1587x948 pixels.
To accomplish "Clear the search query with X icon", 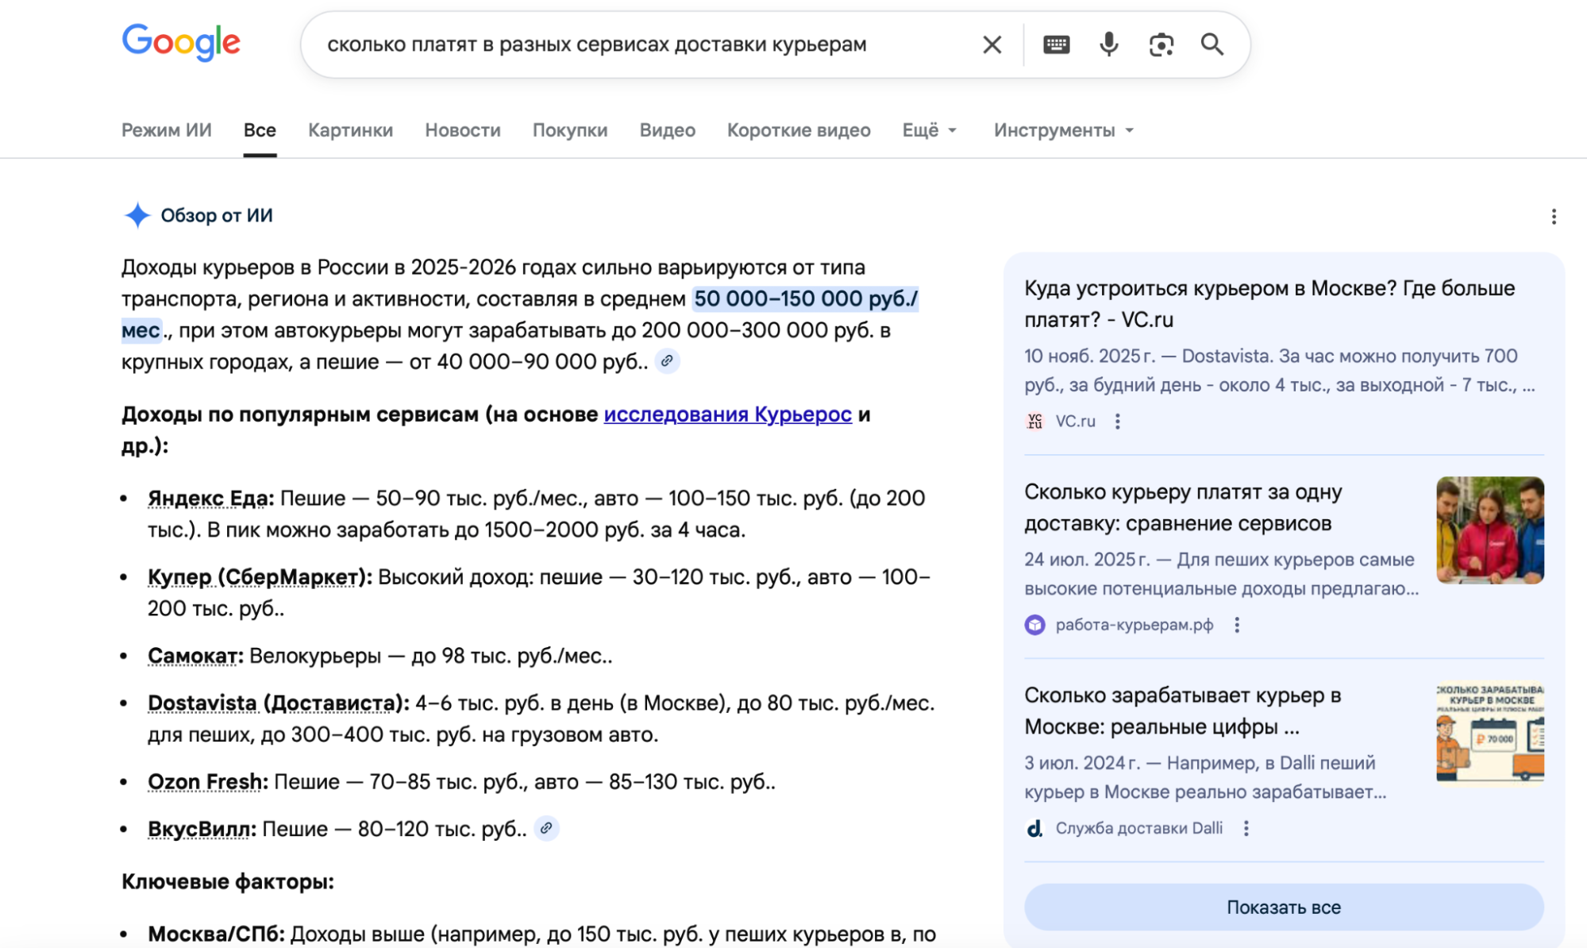I will (992, 44).
